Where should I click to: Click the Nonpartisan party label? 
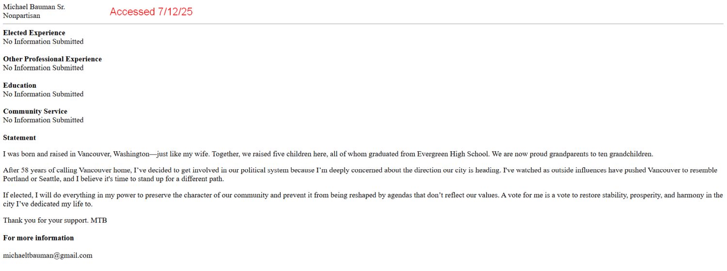coord(22,16)
